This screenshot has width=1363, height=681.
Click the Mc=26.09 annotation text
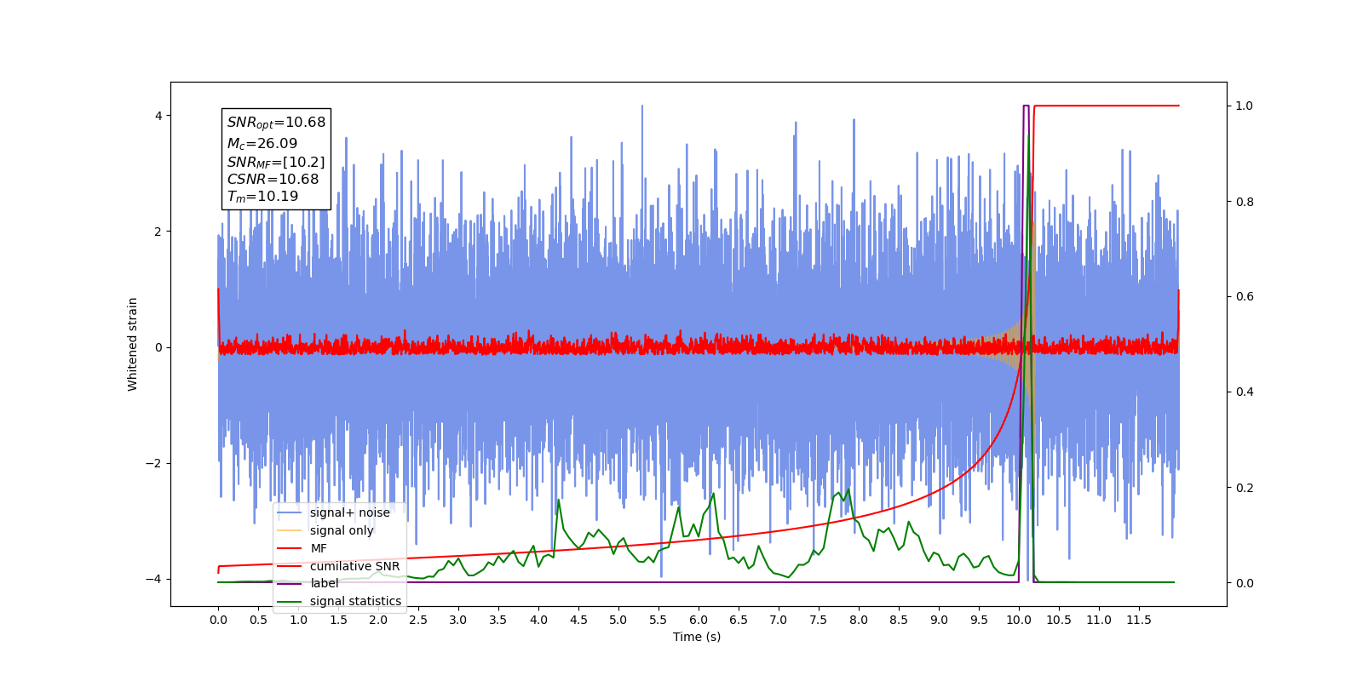click(262, 144)
